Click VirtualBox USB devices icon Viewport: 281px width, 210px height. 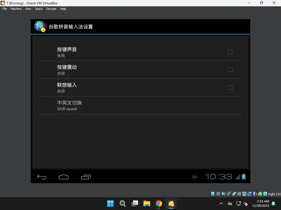(x=234, y=194)
